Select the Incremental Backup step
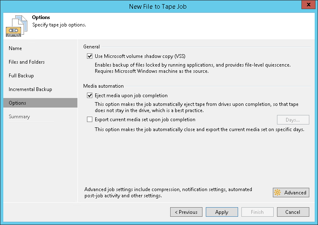The image size is (318, 225). (x=30, y=89)
